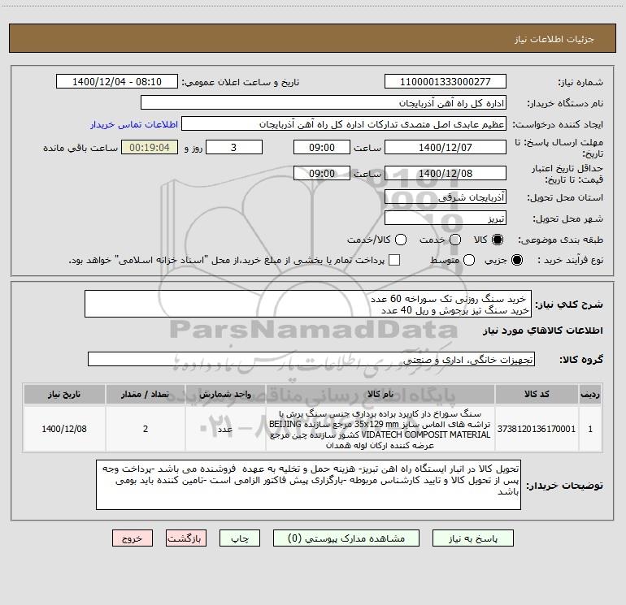Viewport: 626px width, 605px height.
Task: Select the کالا/خدمت radio button
Action: (401, 240)
